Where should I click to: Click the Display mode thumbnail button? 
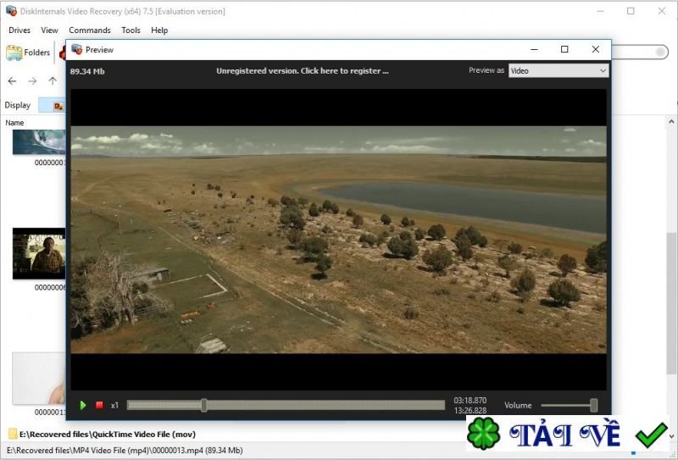click(52, 106)
